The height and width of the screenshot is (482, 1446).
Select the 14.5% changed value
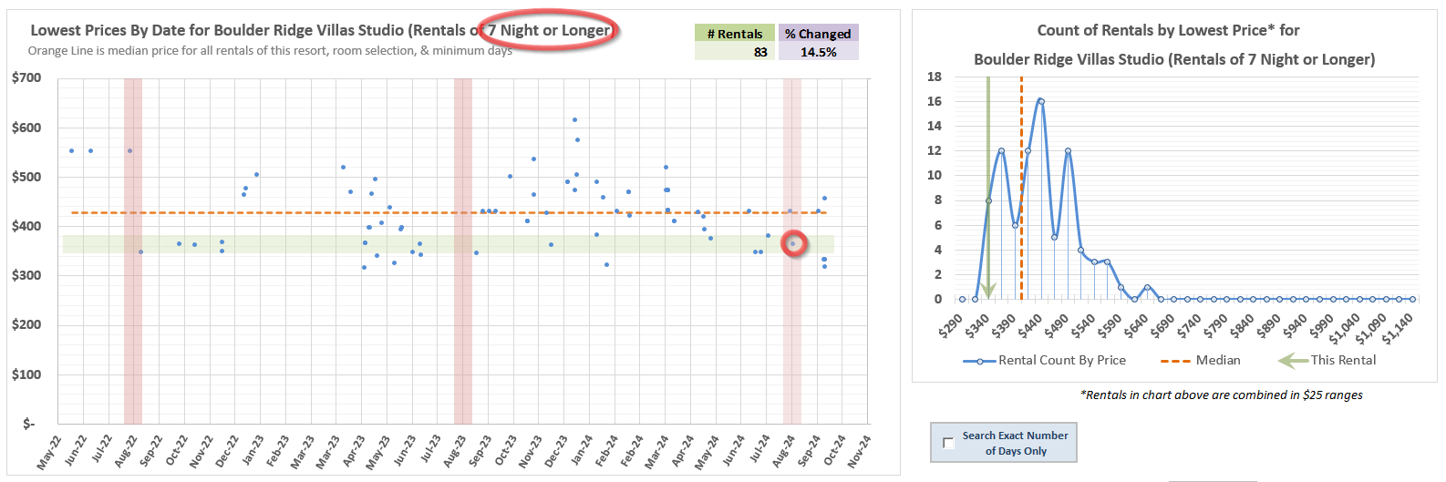pyautogui.click(x=818, y=53)
